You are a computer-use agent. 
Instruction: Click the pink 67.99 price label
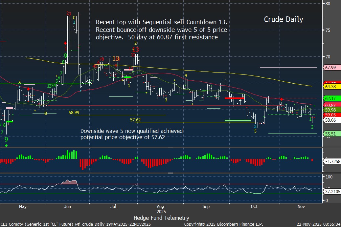(x=330, y=68)
